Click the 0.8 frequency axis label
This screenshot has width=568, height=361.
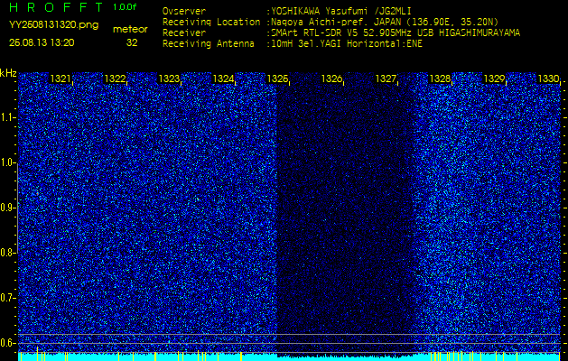pos(8,253)
